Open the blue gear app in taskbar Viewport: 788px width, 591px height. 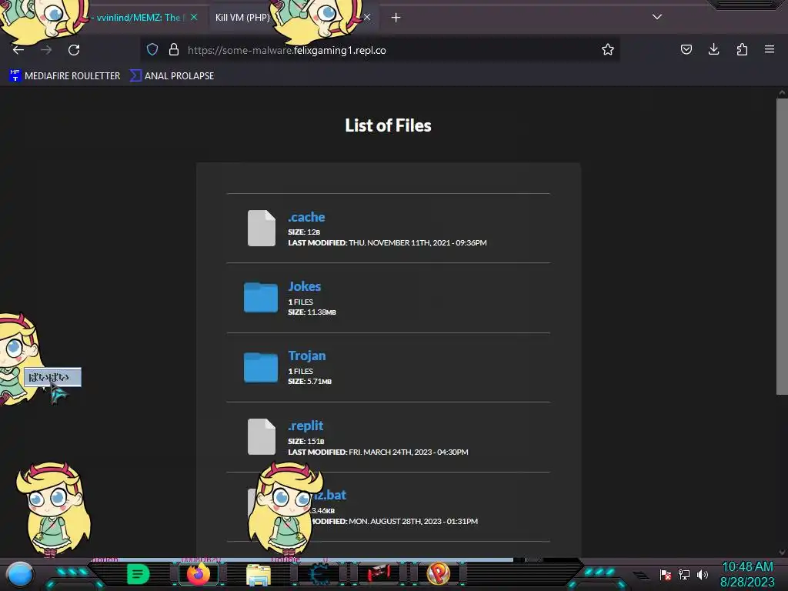pos(319,574)
